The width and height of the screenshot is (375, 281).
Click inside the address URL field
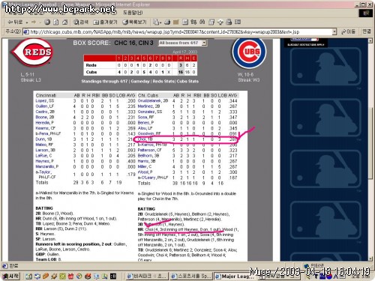pyautogui.click(x=178, y=31)
